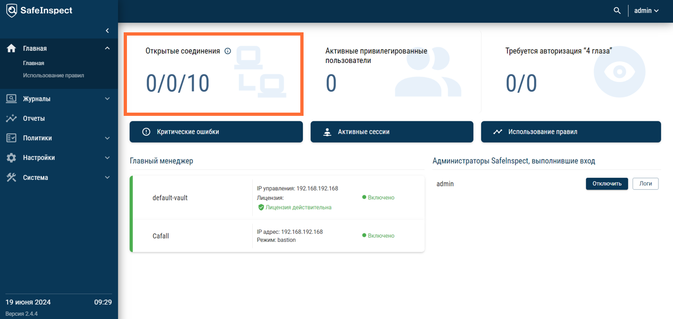This screenshot has height=319, width=673.
Task: Expand the Политики section chevron
Action: [x=107, y=138]
